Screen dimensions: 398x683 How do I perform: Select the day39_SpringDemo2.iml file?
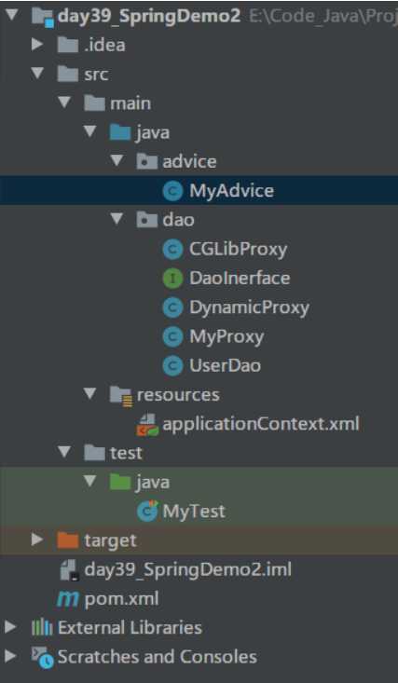[x=175, y=569]
